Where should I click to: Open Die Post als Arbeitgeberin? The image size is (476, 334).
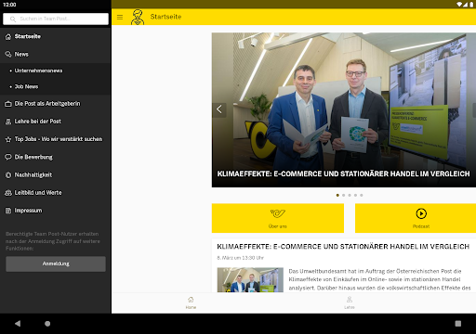pyautogui.click(x=56, y=104)
